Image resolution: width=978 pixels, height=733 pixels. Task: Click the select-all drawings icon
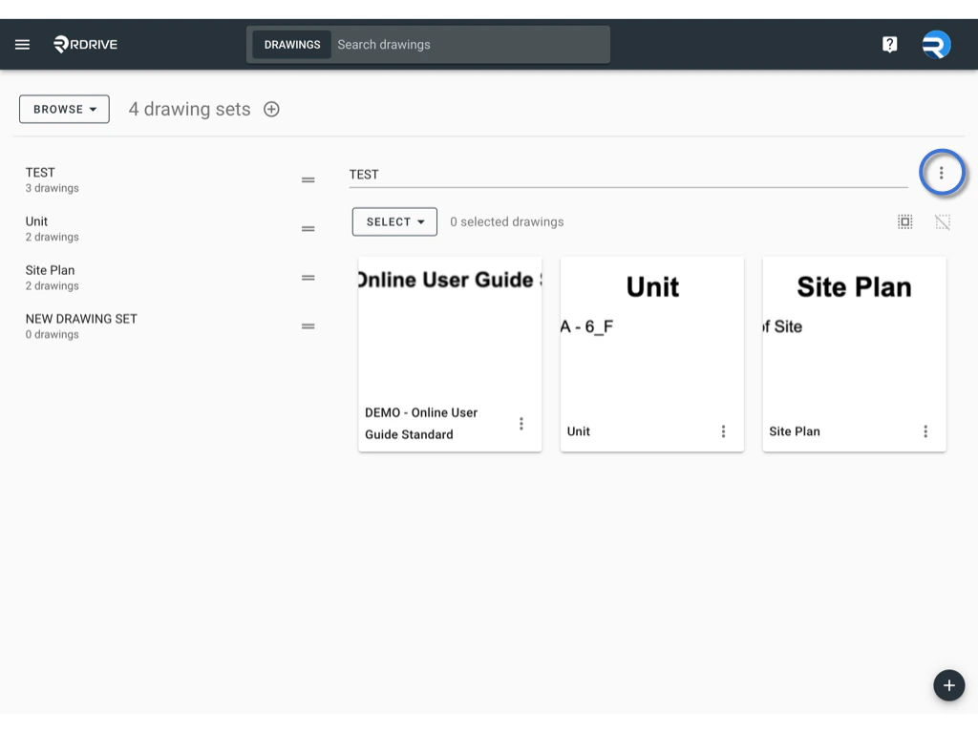(x=904, y=221)
